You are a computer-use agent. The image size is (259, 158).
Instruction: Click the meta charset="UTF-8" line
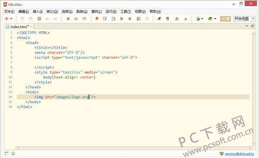tap(60, 52)
